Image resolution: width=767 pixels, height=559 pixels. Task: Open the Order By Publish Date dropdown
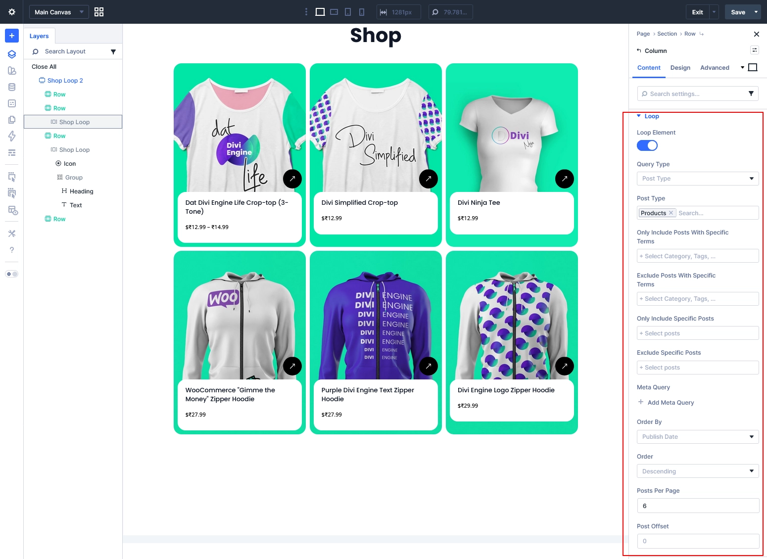coord(697,436)
